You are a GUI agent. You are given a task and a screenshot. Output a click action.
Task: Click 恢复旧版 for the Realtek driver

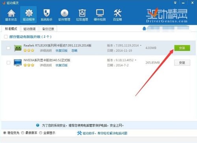coord(61,51)
